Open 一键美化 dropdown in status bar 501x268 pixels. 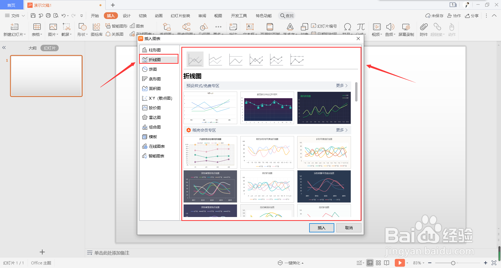[x=291, y=263]
